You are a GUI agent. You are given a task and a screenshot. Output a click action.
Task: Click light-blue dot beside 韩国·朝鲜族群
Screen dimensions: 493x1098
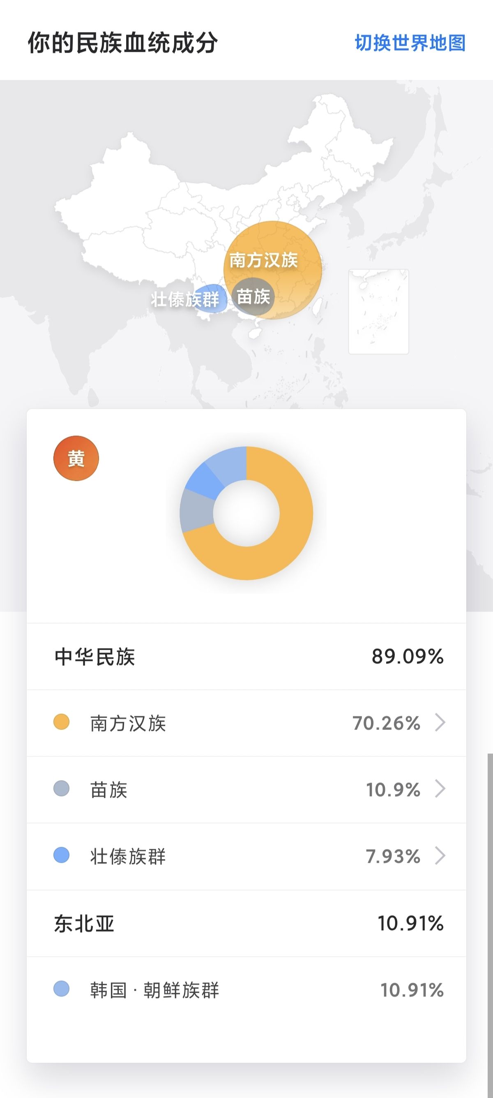(61, 989)
